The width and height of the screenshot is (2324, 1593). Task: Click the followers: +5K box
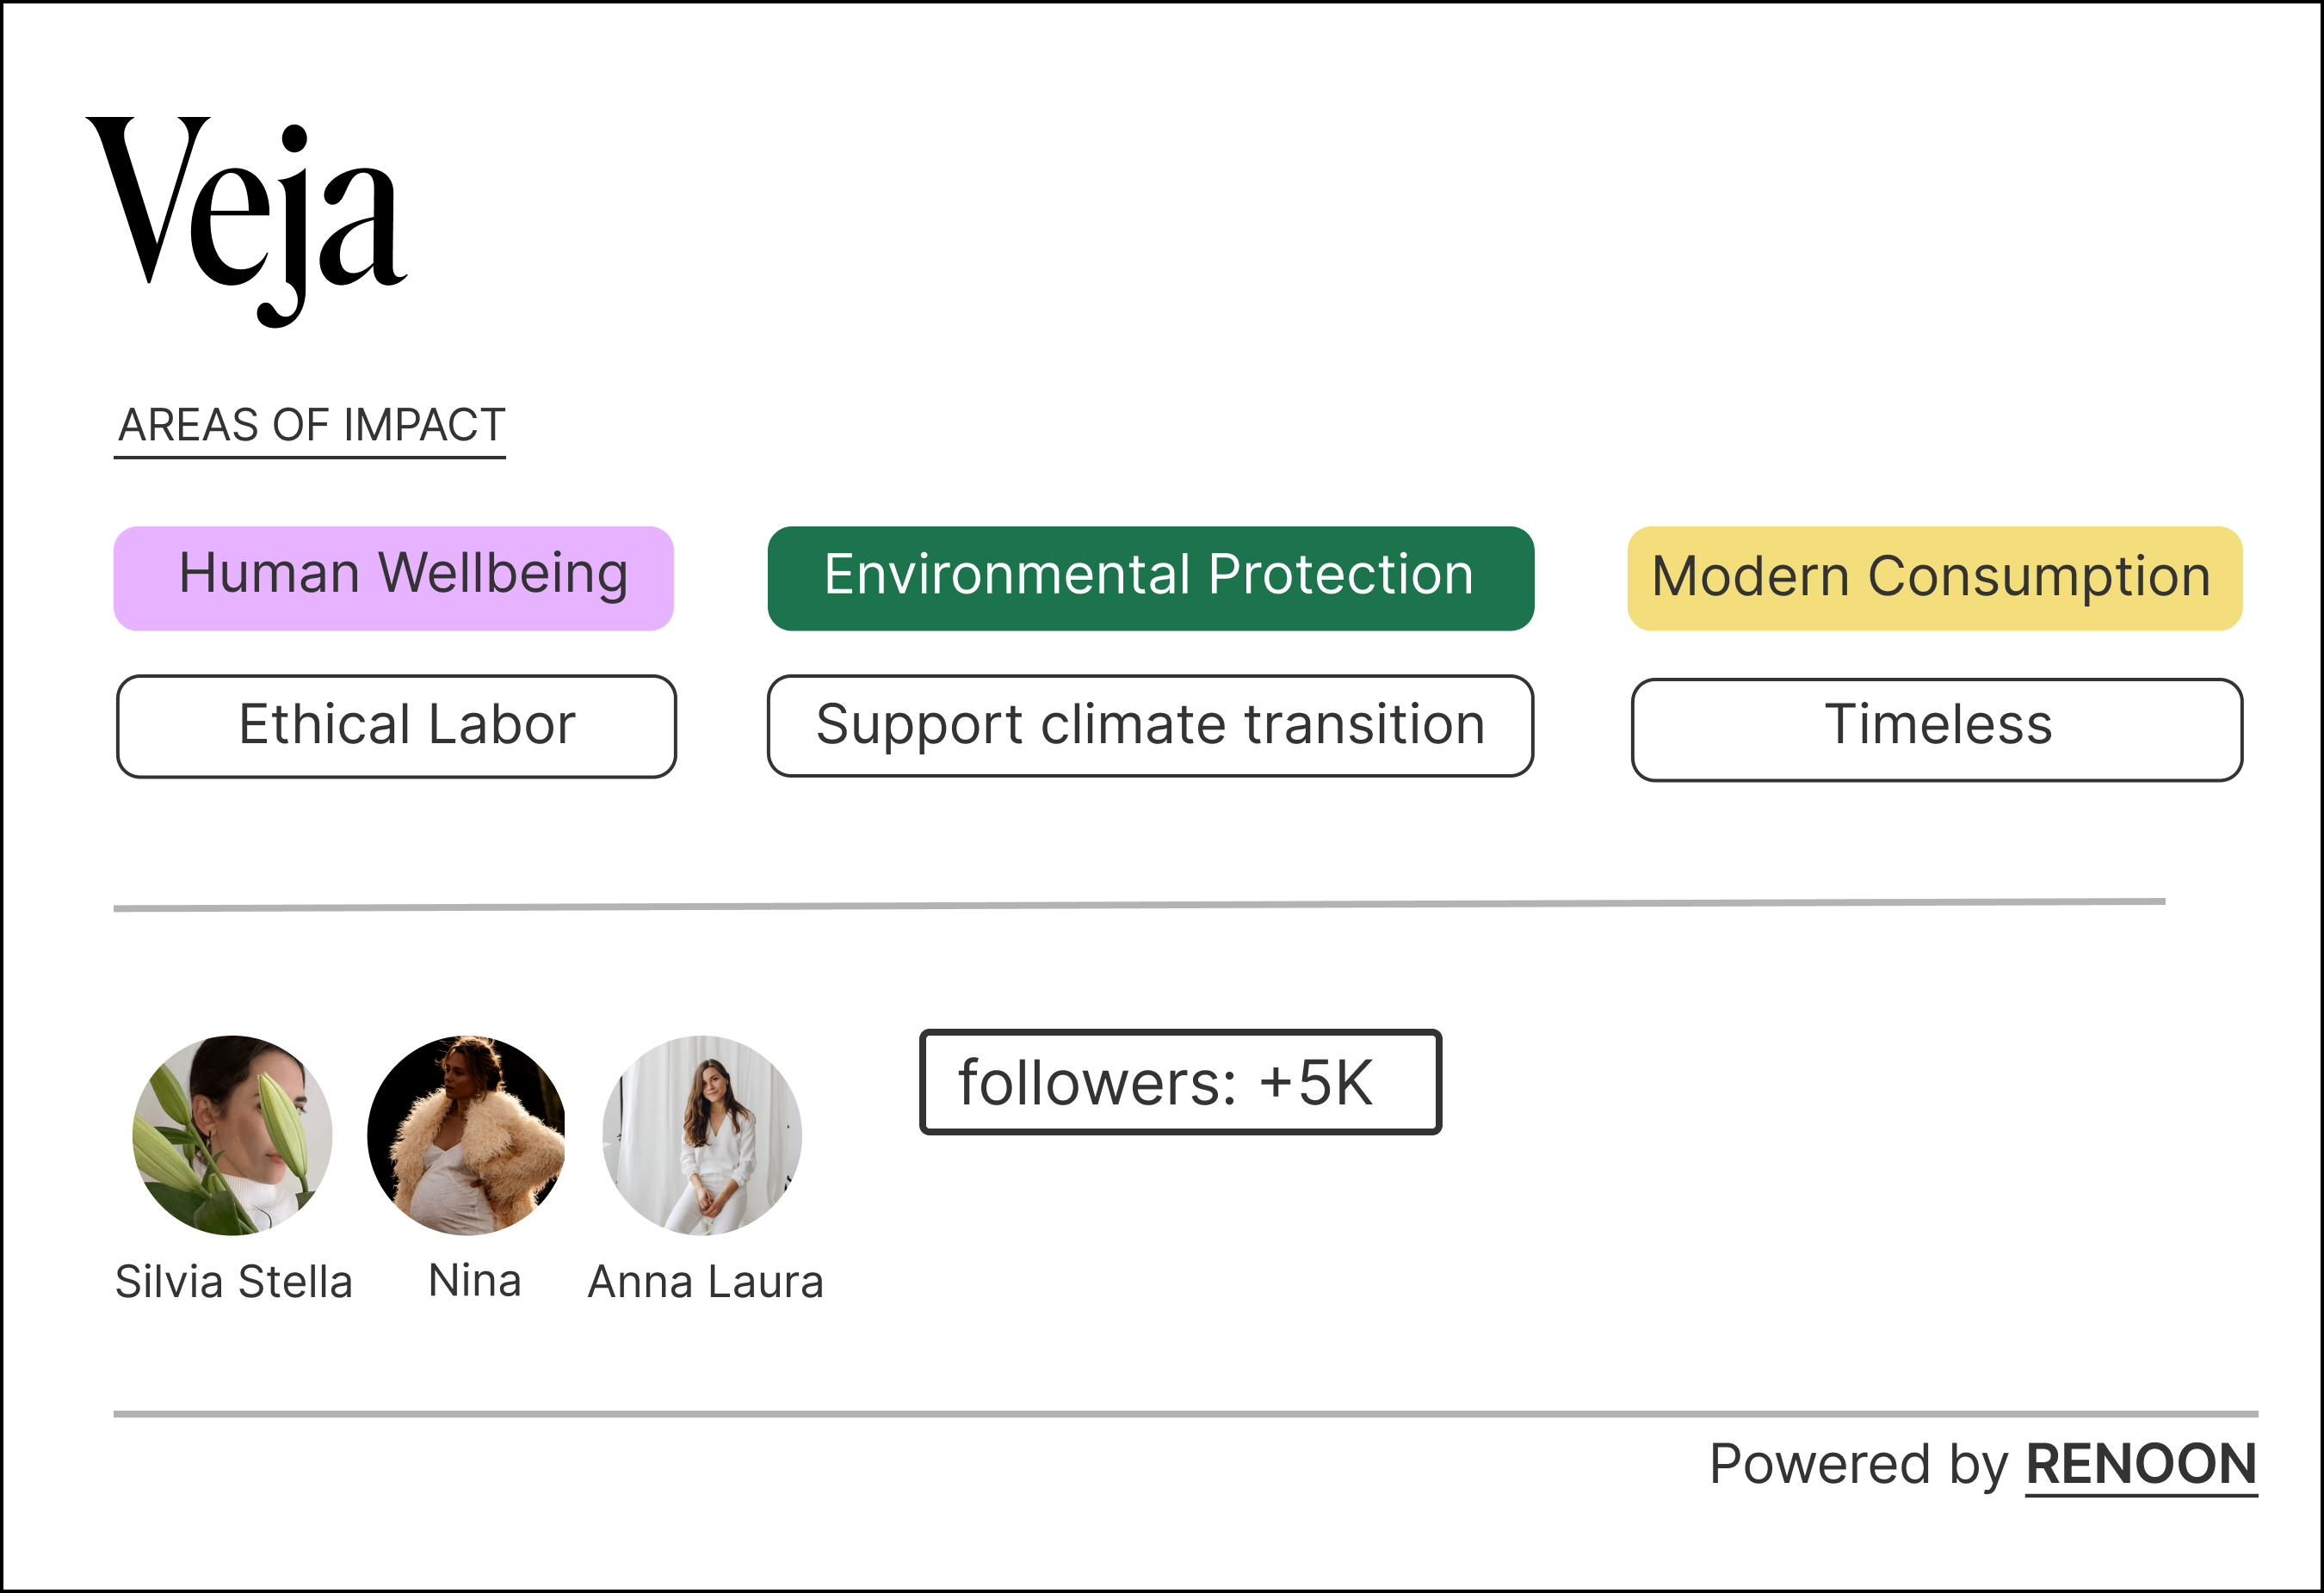click(1180, 1081)
